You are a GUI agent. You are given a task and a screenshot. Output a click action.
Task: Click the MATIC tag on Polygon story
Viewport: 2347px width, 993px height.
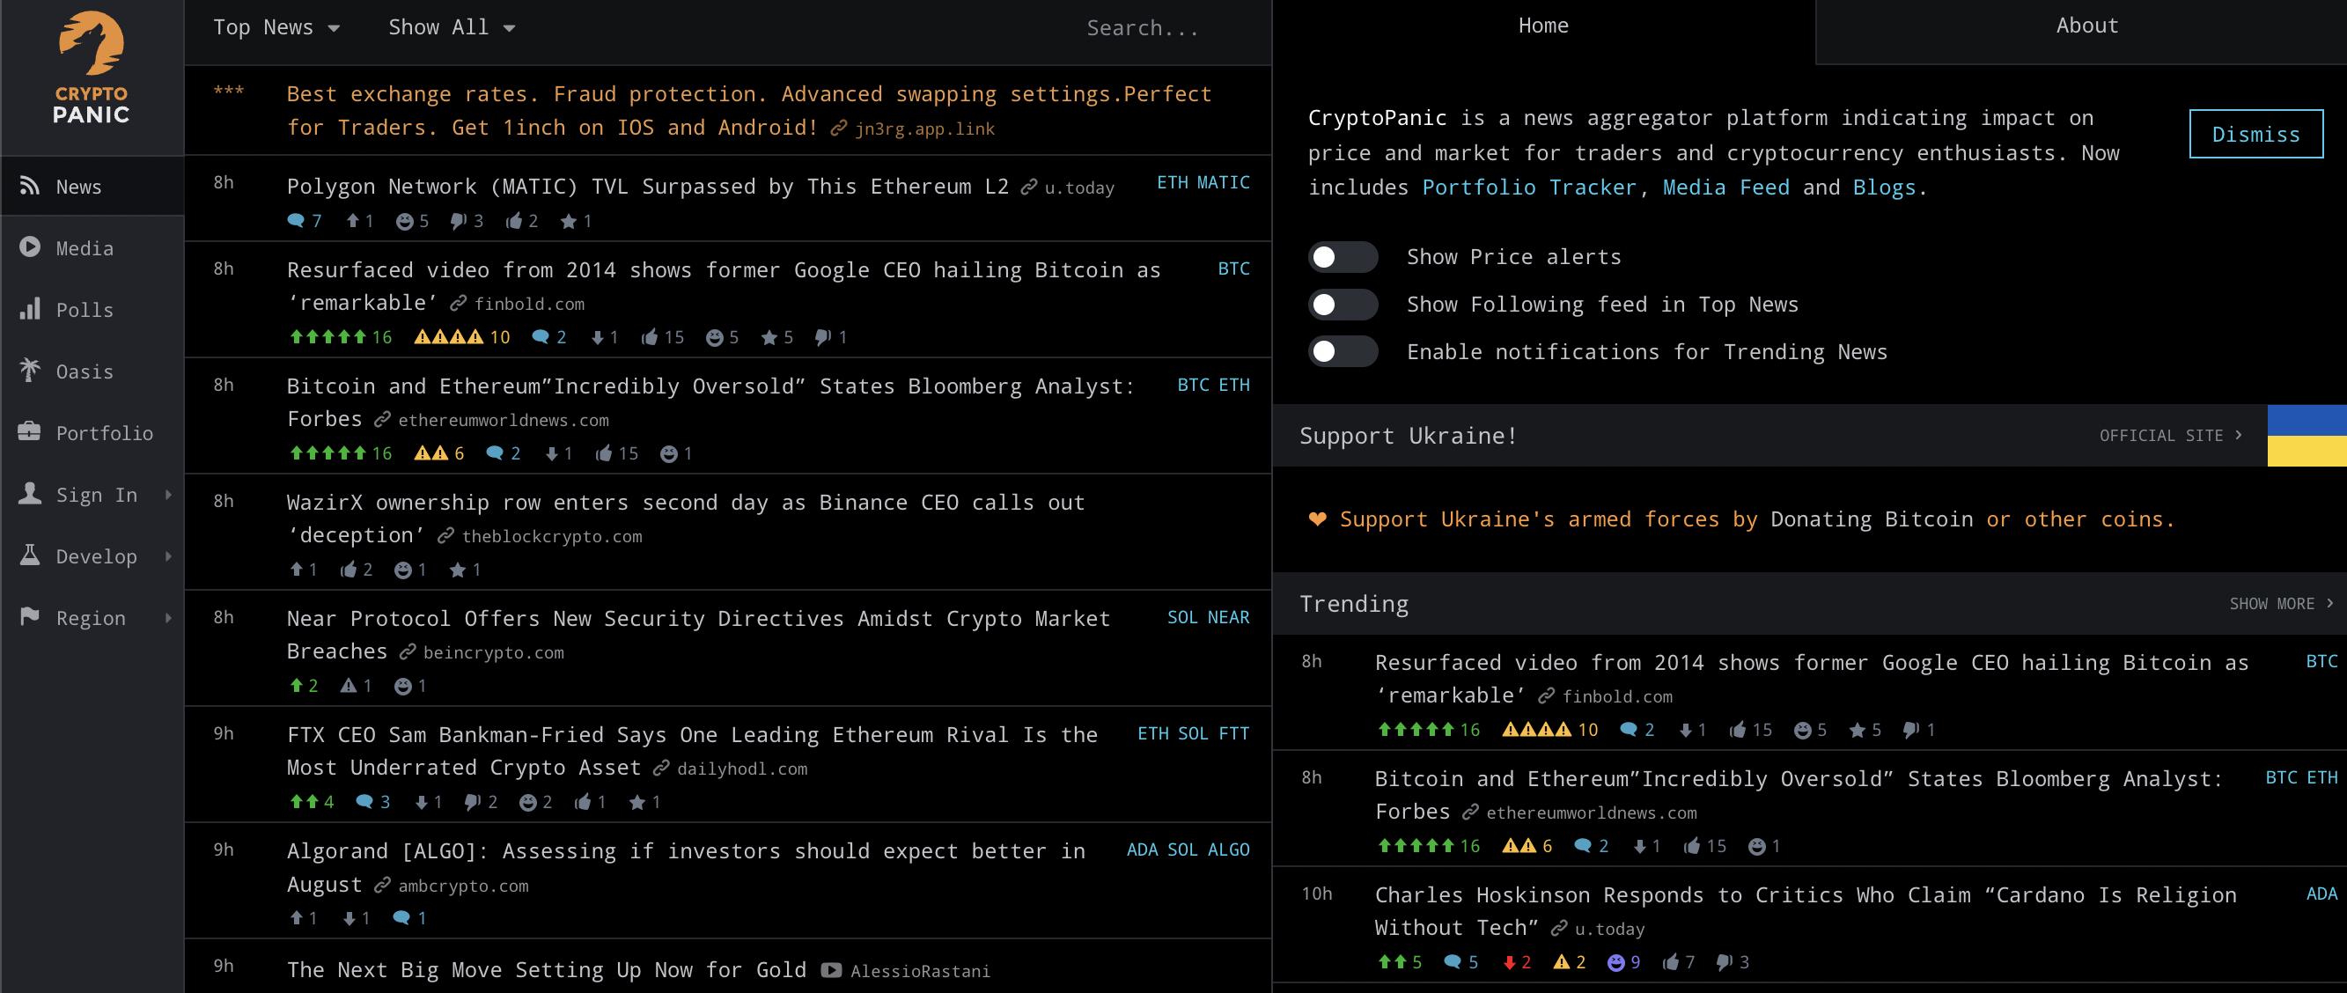(x=1223, y=183)
